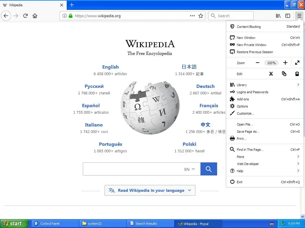Open the Library toolbar icon
Viewport: 305px width, 228px height.
(278, 16)
